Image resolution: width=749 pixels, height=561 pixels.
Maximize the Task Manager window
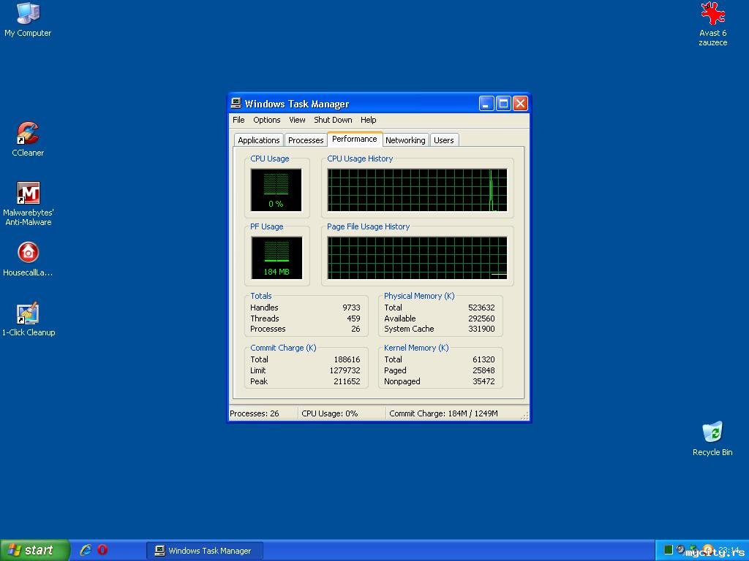[503, 104]
